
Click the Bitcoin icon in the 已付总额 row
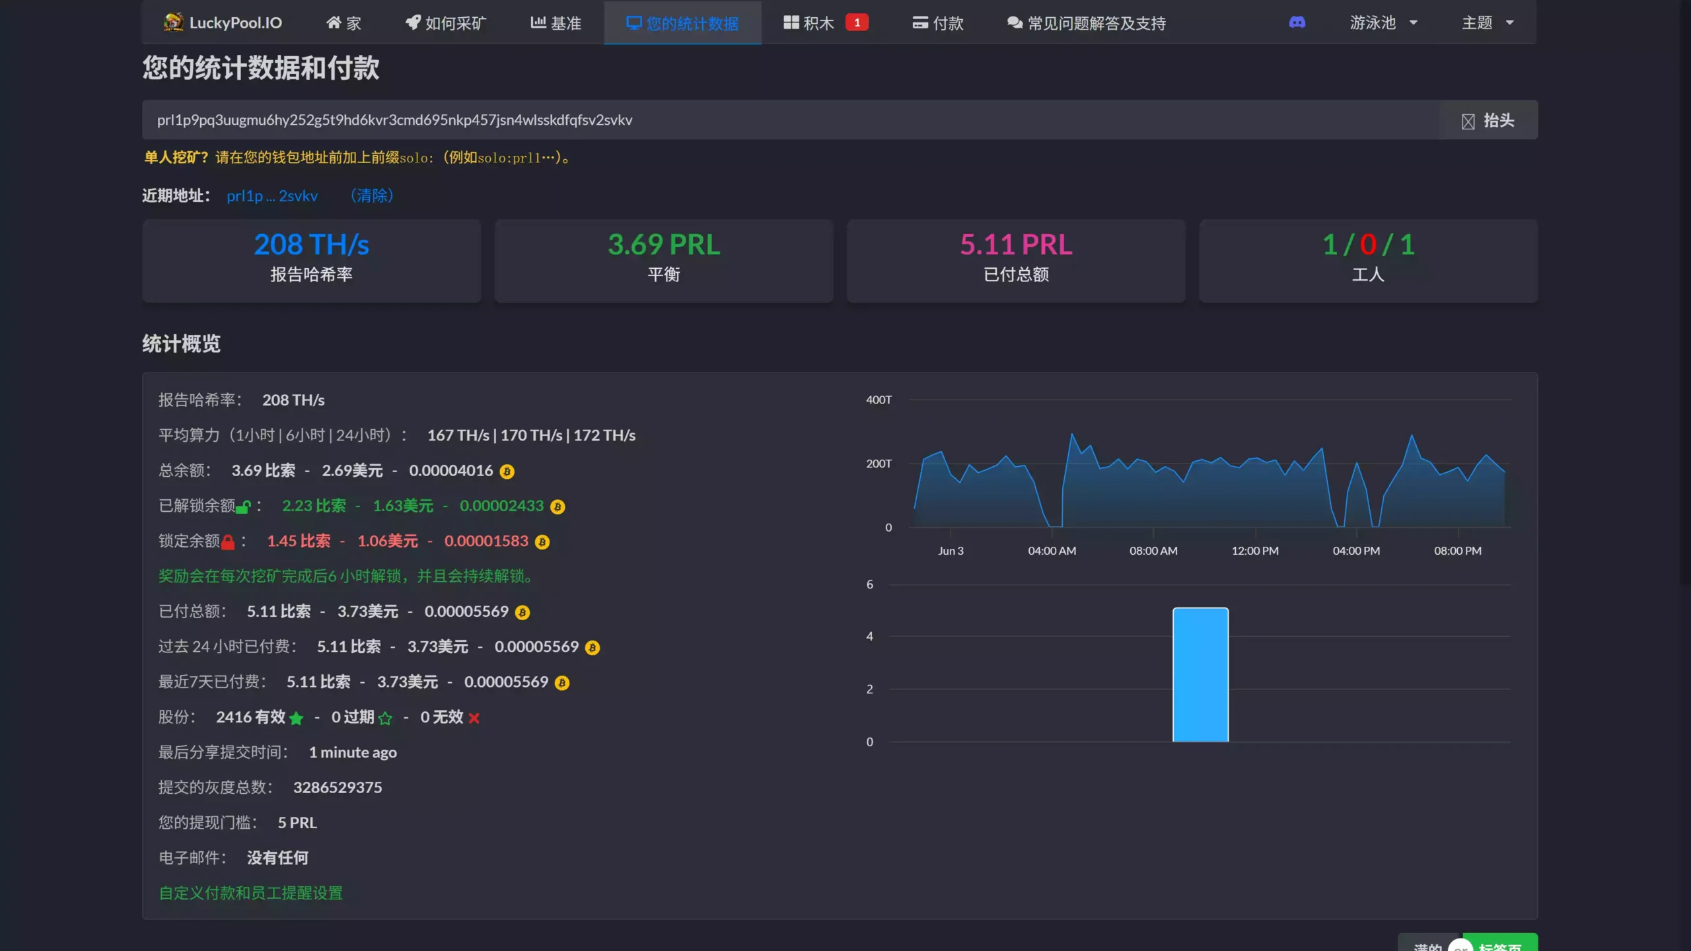(x=522, y=612)
